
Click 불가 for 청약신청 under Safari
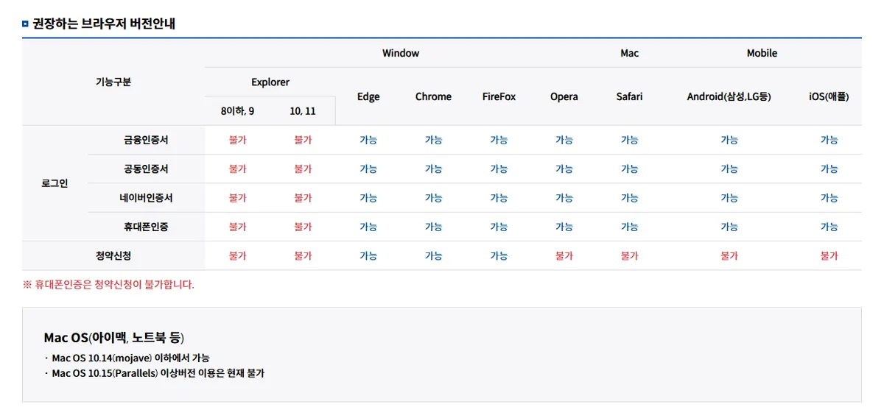(x=630, y=255)
